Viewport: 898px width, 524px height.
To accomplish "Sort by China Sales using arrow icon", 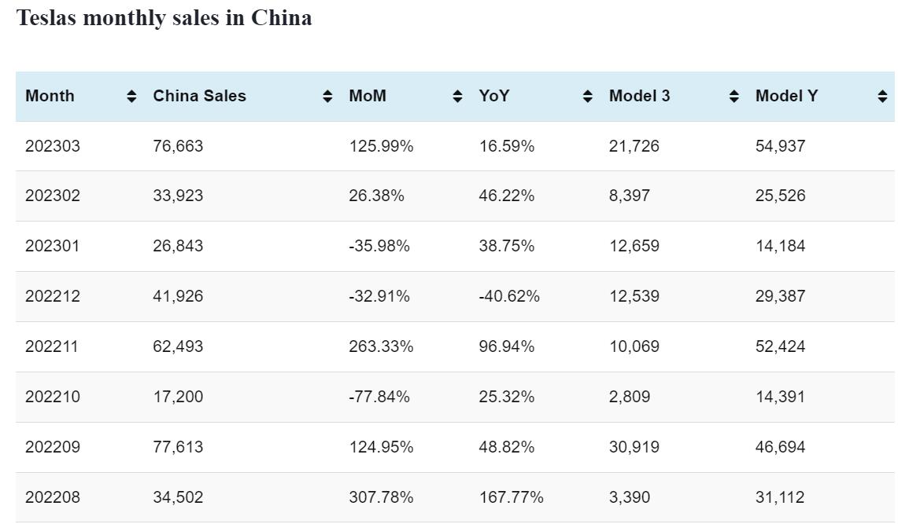I will pyautogui.click(x=327, y=97).
